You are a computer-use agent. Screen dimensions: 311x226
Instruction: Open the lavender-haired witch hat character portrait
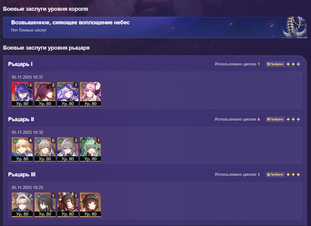pyautogui.click(x=68, y=94)
